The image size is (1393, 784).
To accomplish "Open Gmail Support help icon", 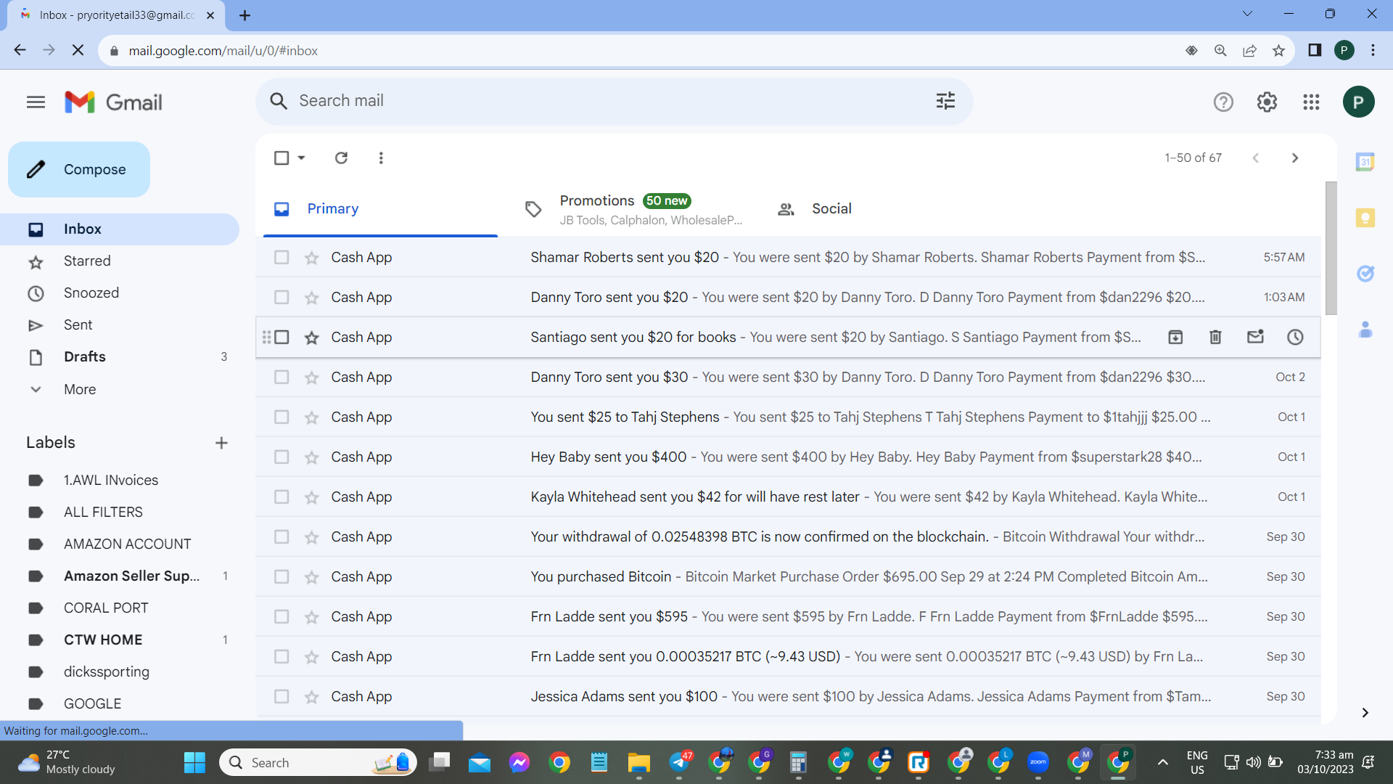I will click(x=1223, y=102).
